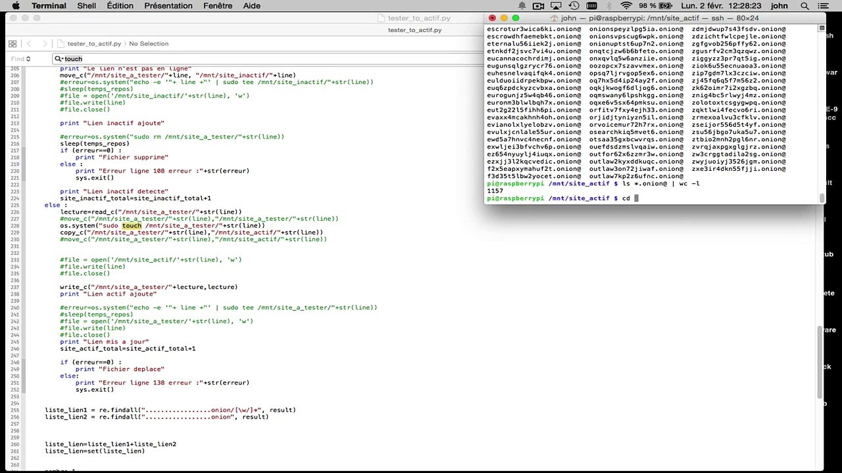Select tester_to_actif.py in the jump bar

tap(94, 44)
